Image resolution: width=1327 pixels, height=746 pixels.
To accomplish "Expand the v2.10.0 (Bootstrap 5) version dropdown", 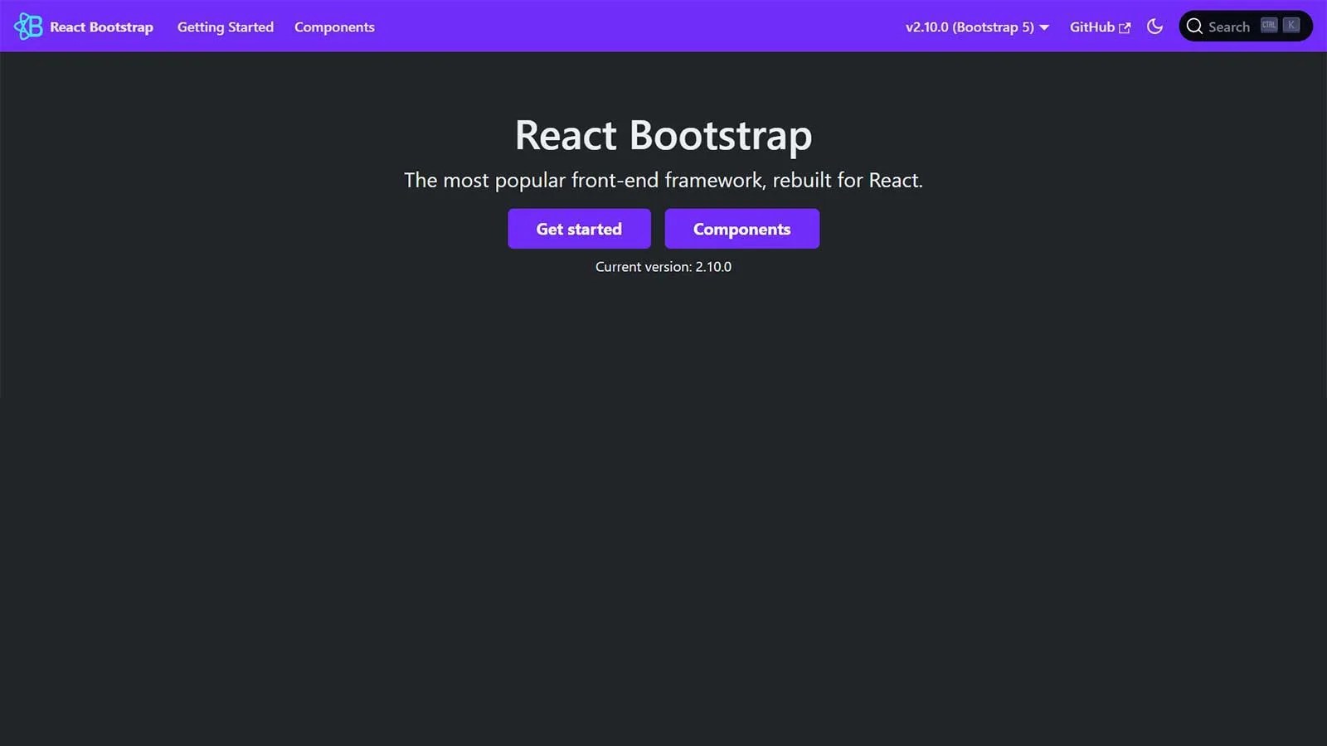I will pos(977,27).
